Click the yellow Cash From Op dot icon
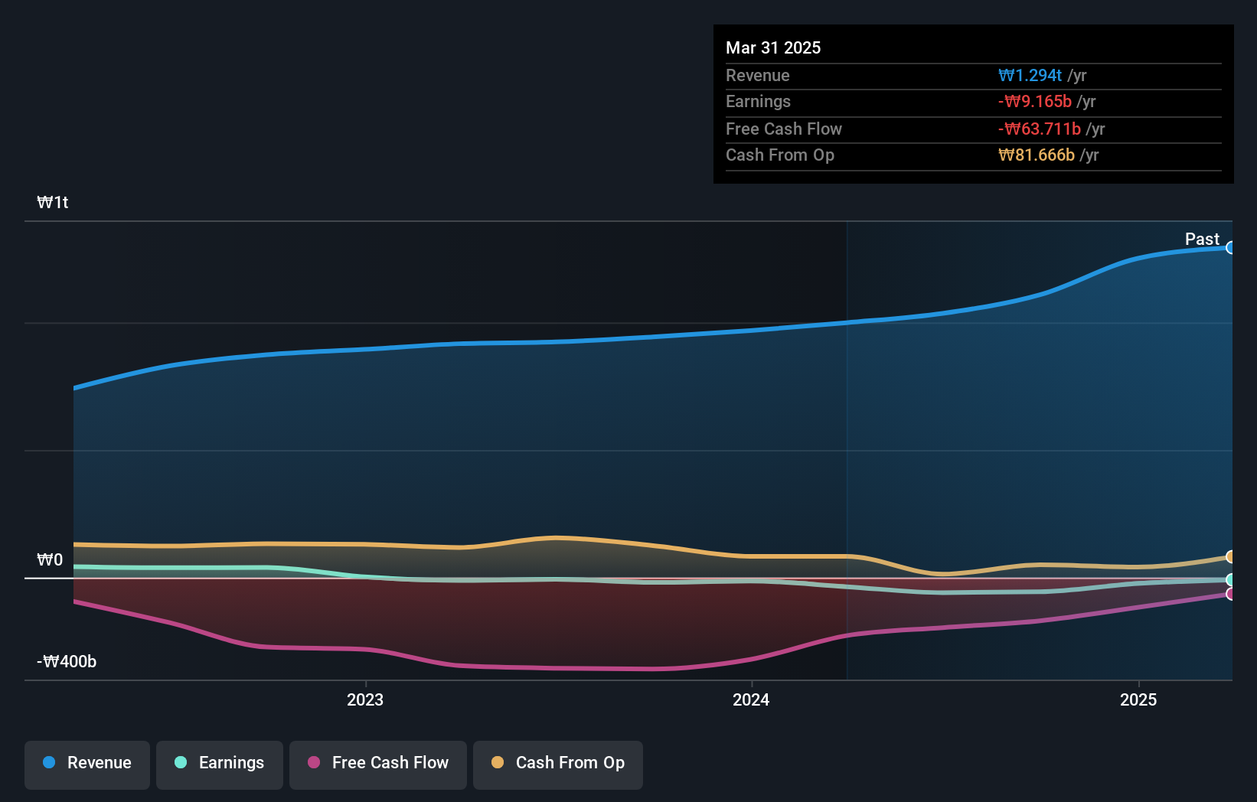 (498, 762)
